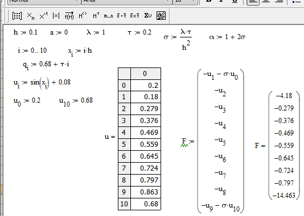Click the σ := λ·τ/h² formula
This screenshot has height=216, width=304.
(178, 40)
